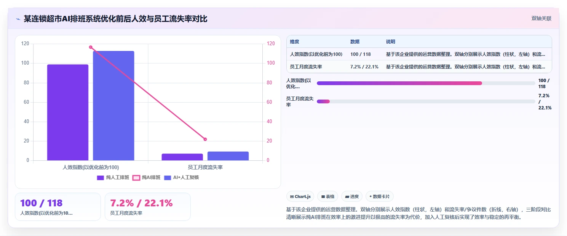Click the short 纯人工排班 bar for 流失率
The height and width of the screenshot is (236, 567).
pyautogui.click(x=182, y=157)
